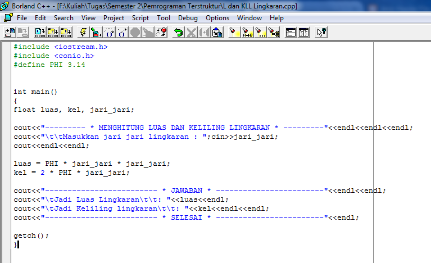Click the context help arrow question-mark icon
Image resolution: width=431 pixels, height=263 pixels.
coord(321,33)
